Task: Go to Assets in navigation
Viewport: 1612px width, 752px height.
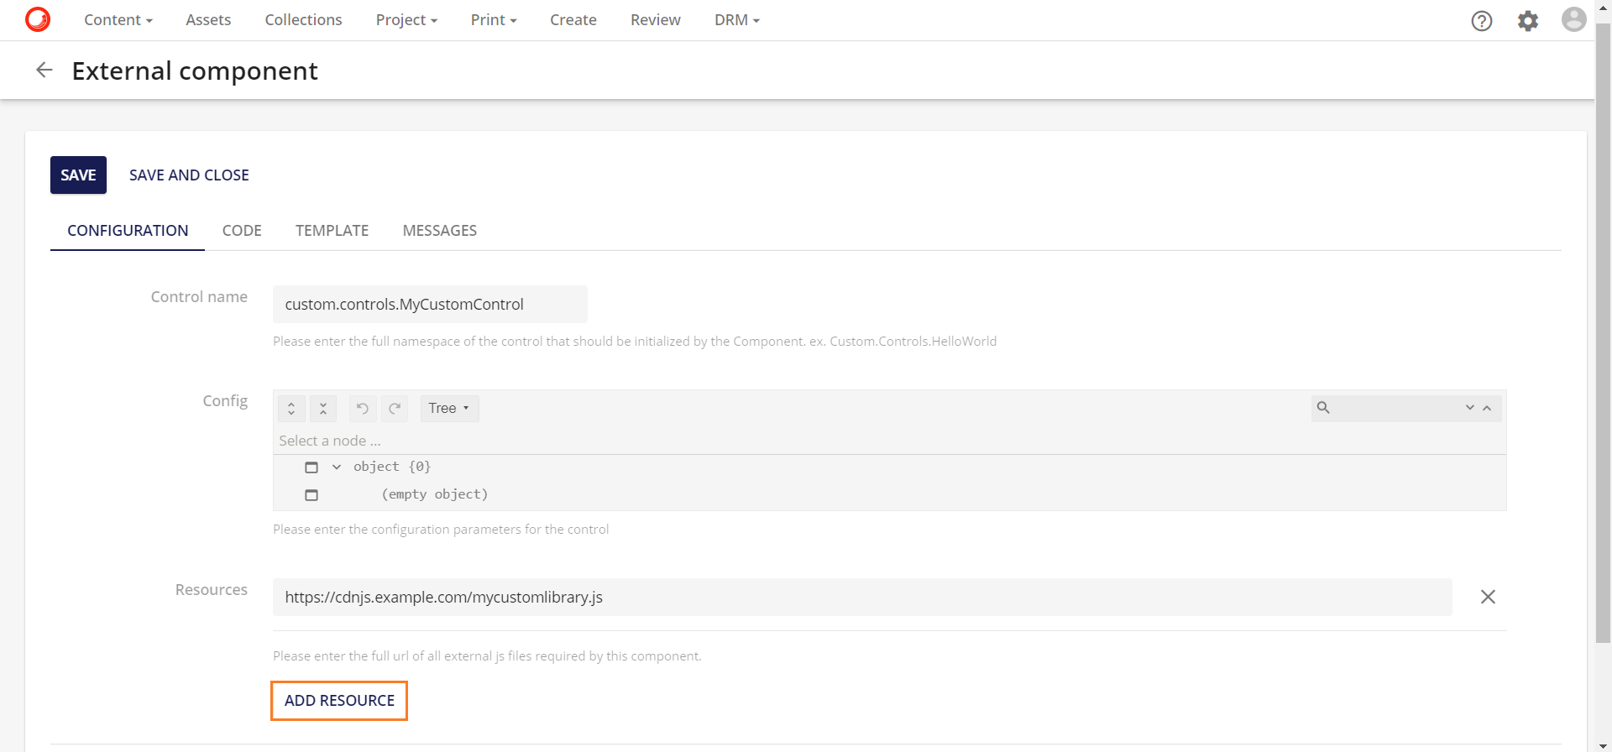Action: point(208,20)
